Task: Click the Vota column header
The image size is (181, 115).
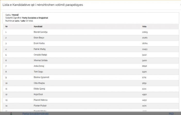Action: 144,27
